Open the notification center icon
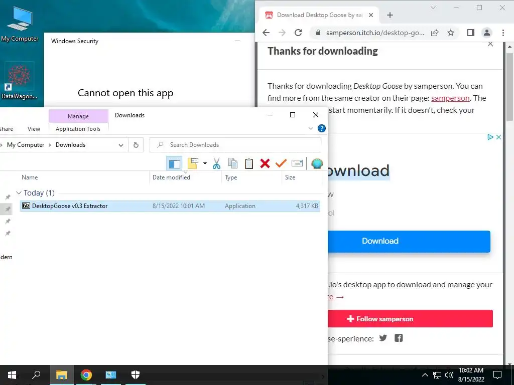514x385 pixels. (497, 375)
